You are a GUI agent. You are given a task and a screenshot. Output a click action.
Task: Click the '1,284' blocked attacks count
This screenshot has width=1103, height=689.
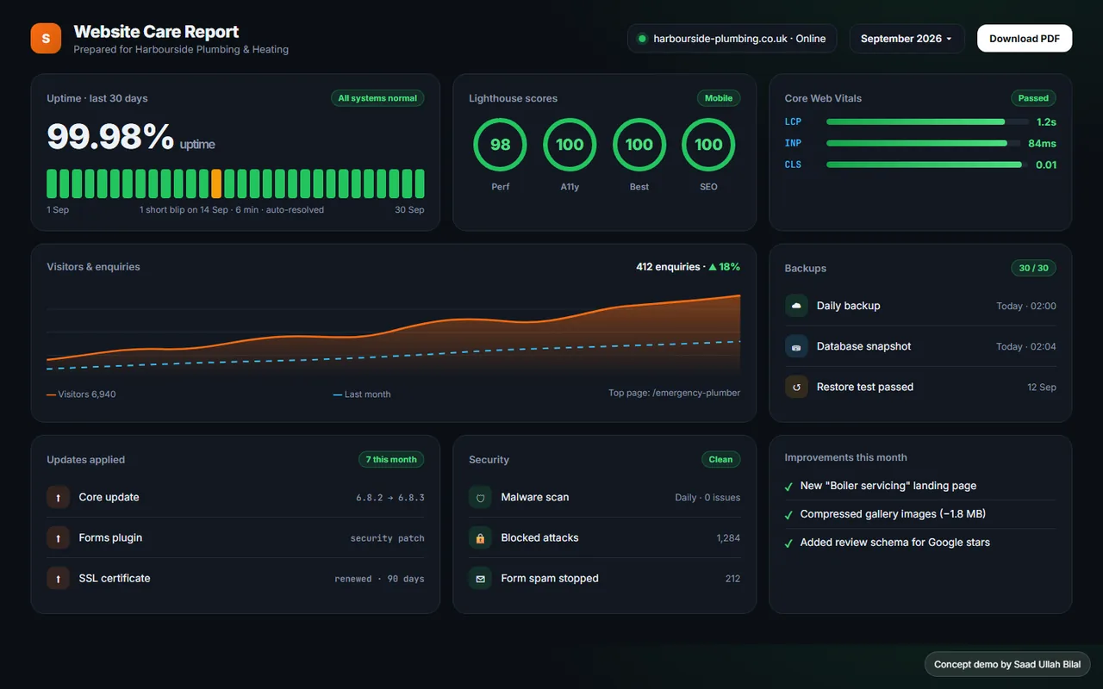click(728, 538)
